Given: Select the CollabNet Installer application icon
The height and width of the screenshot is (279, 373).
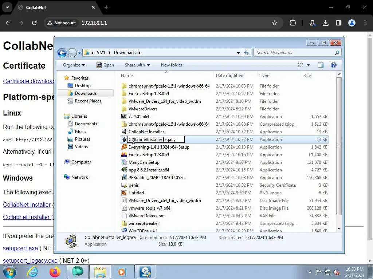Looking at the screenshot, I should [124, 132].
